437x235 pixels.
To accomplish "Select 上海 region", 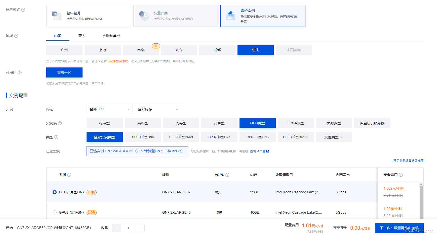I will point(103,50).
